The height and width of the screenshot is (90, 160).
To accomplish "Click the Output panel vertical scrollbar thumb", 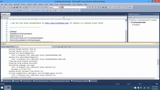I will pyautogui.click(x=158, y=62).
